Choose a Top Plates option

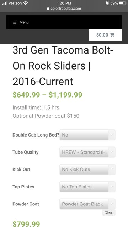(x=87, y=187)
